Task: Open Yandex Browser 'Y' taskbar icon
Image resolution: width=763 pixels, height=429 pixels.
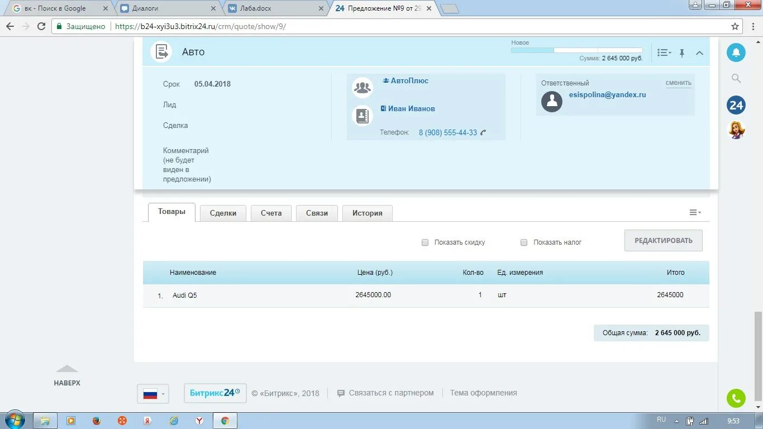Action: click(x=199, y=421)
